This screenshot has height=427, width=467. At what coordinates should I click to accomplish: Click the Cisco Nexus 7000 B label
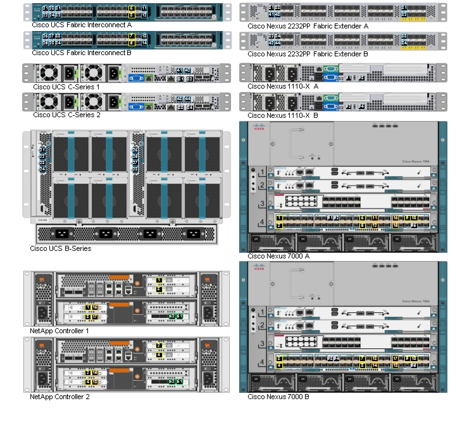[x=278, y=397]
